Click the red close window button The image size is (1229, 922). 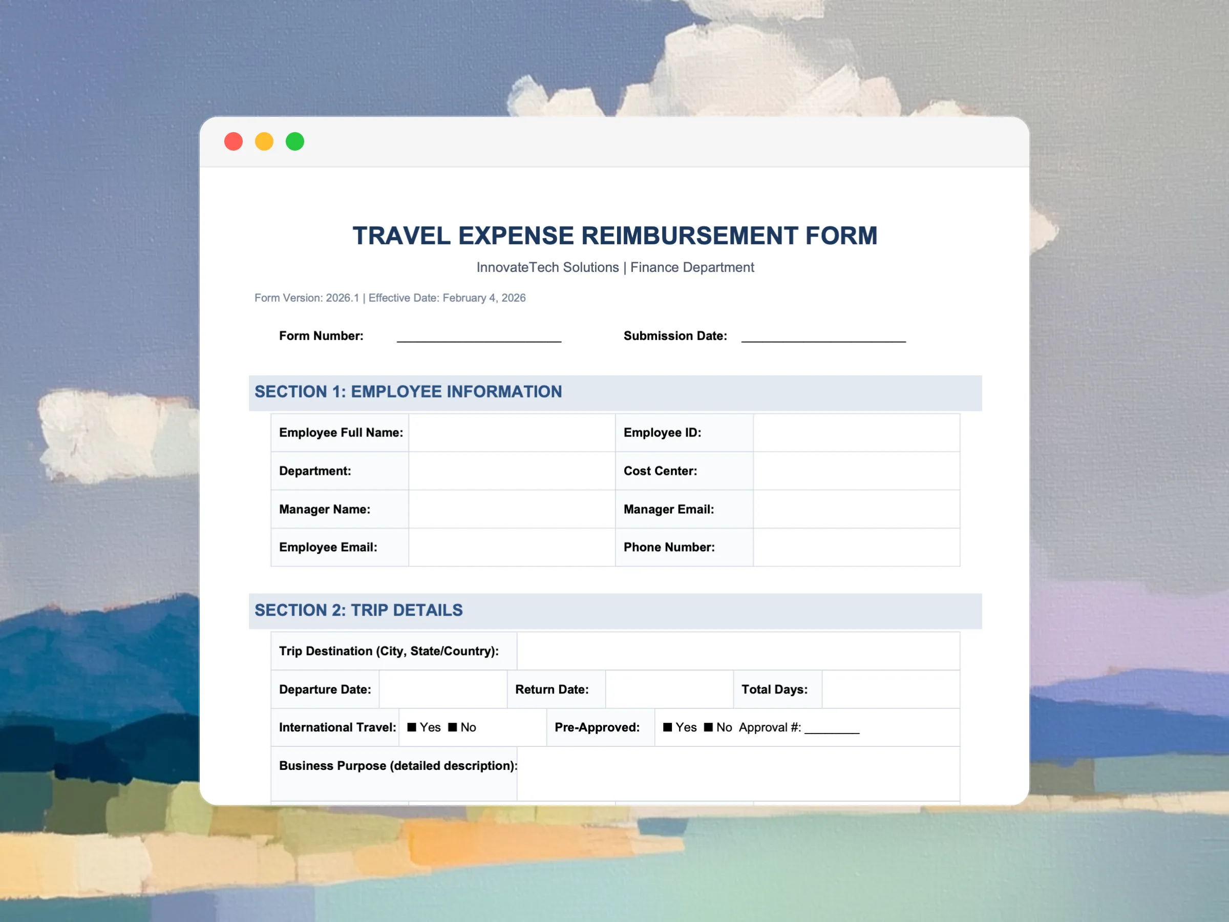click(234, 142)
